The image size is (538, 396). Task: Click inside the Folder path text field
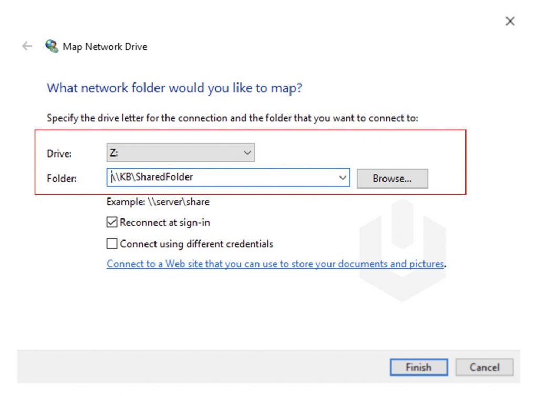tap(223, 178)
